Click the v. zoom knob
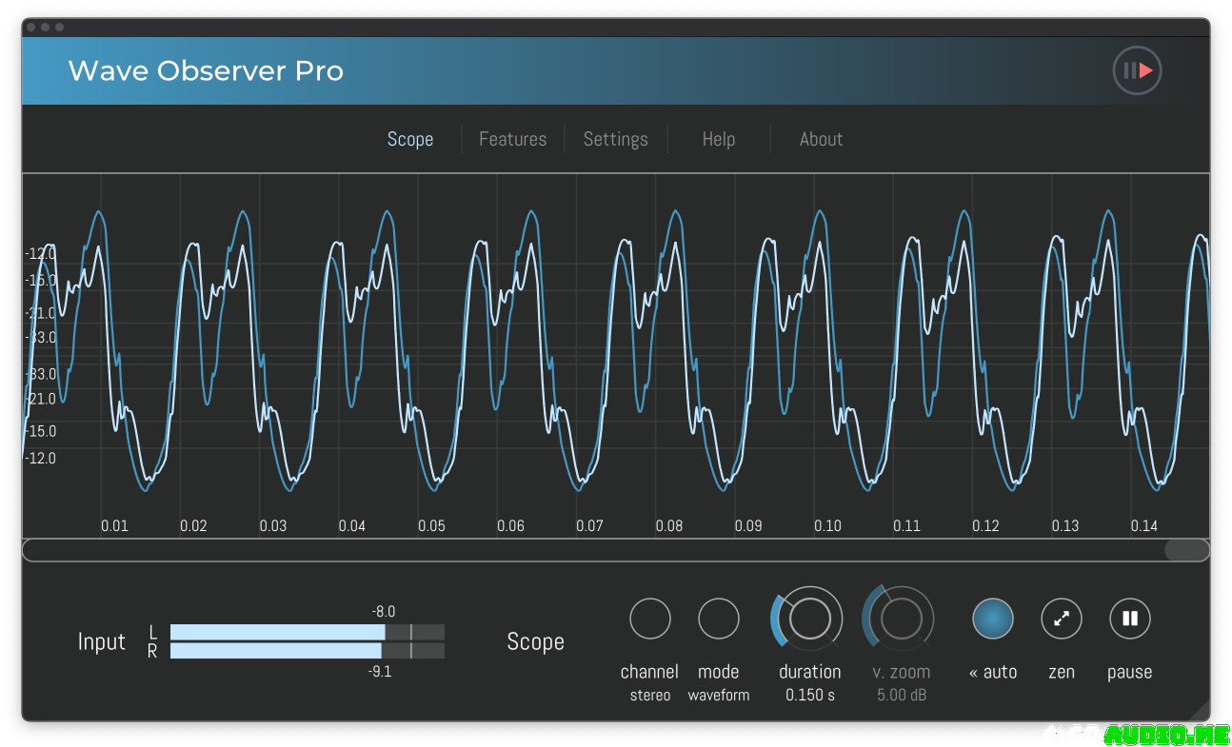 click(901, 619)
